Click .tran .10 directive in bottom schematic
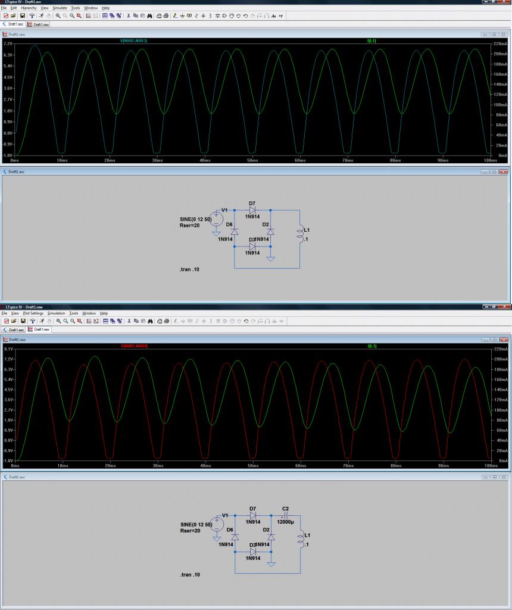This screenshot has width=512, height=610. (x=190, y=575)
